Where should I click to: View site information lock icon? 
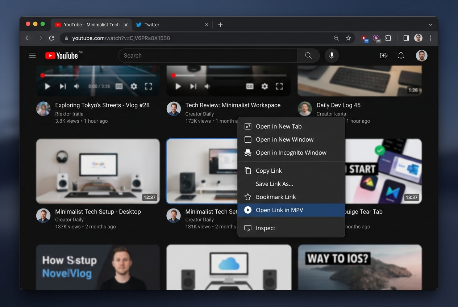click(66, 38)
